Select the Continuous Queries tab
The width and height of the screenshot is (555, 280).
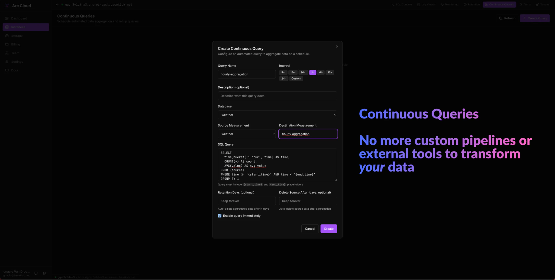pyautogui.click(x=499, y=5)
